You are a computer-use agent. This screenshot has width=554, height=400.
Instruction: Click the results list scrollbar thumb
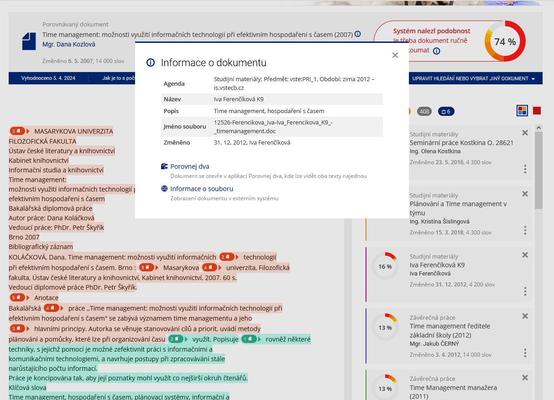[x=538, y=170]
